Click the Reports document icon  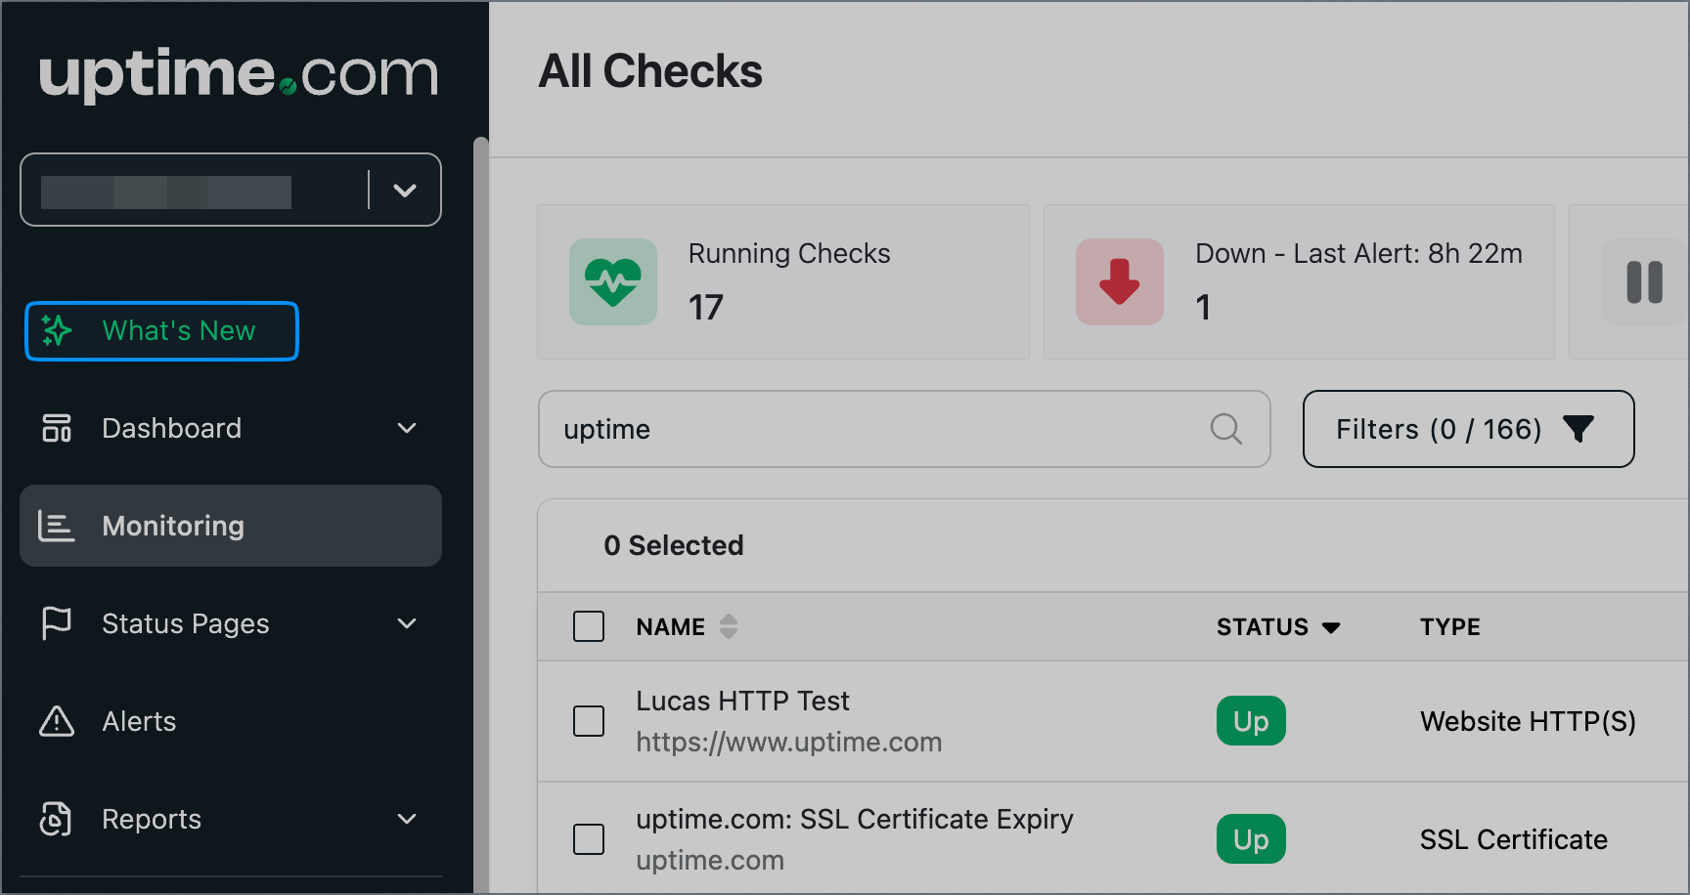click(56, 819)
